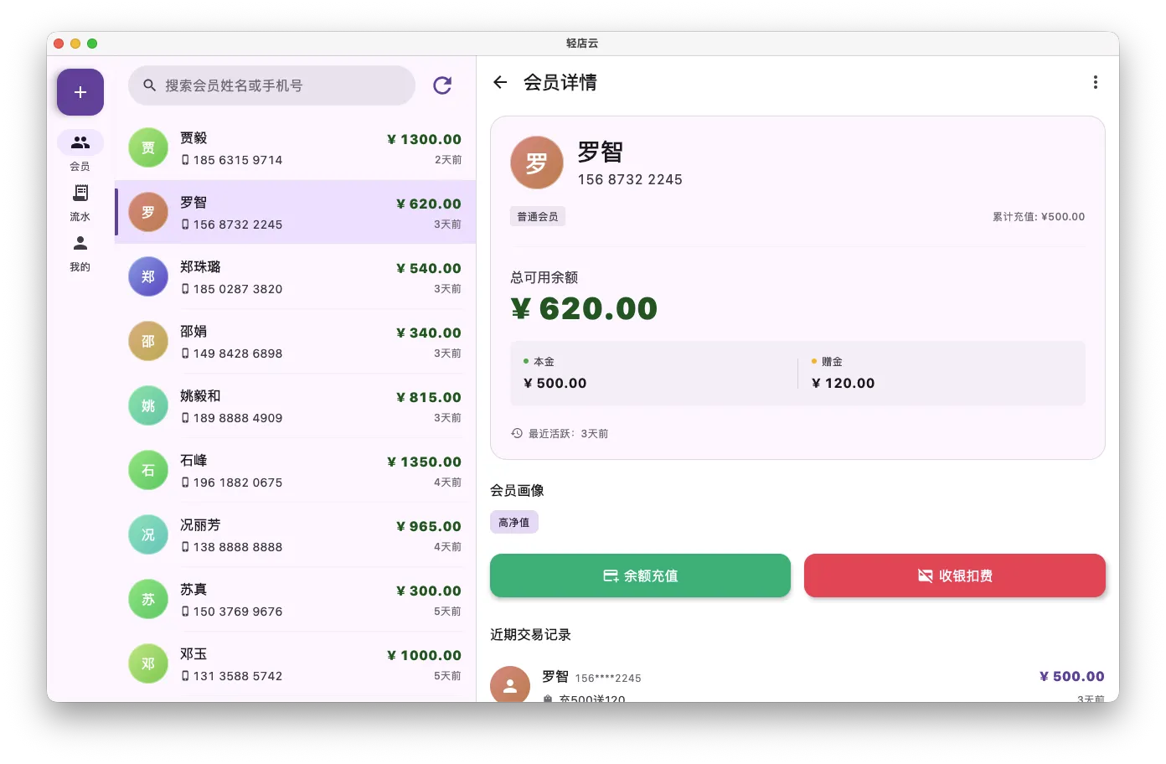Screen dimensions: 1166x764
Task: Click the magnifier icon in search bar
Action: (149, 85)
